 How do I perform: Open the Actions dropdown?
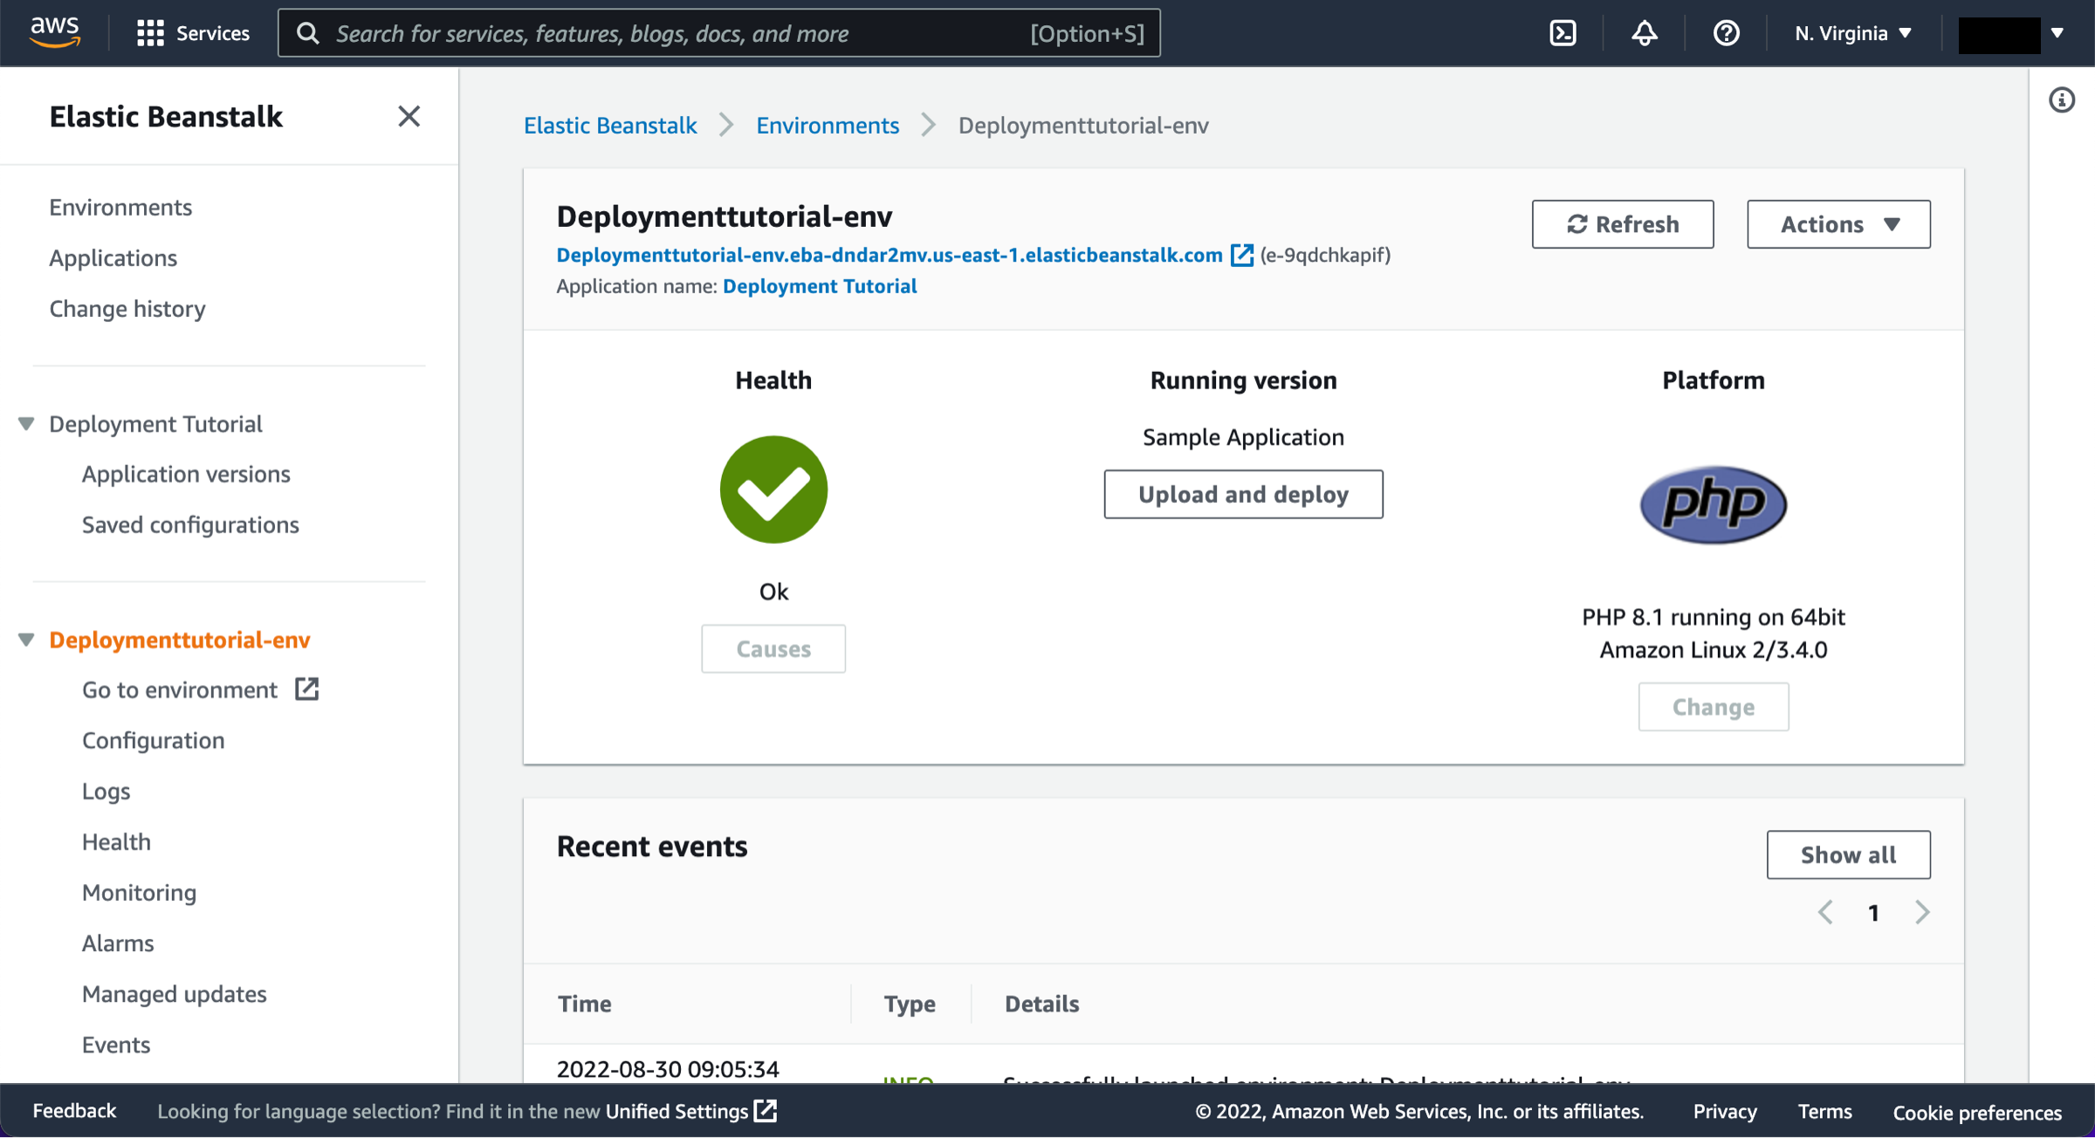tap(1838, 224)
